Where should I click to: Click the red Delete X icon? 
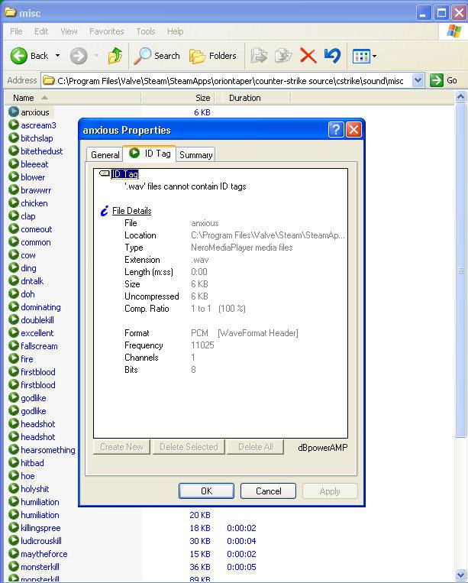(308, 56)
